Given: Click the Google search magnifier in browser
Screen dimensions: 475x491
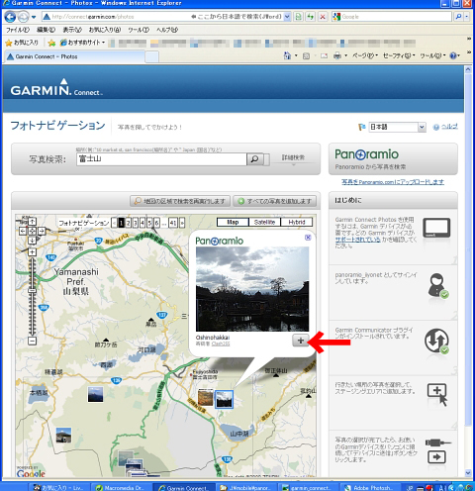Looking at the screenshot, I should point(458,17).
